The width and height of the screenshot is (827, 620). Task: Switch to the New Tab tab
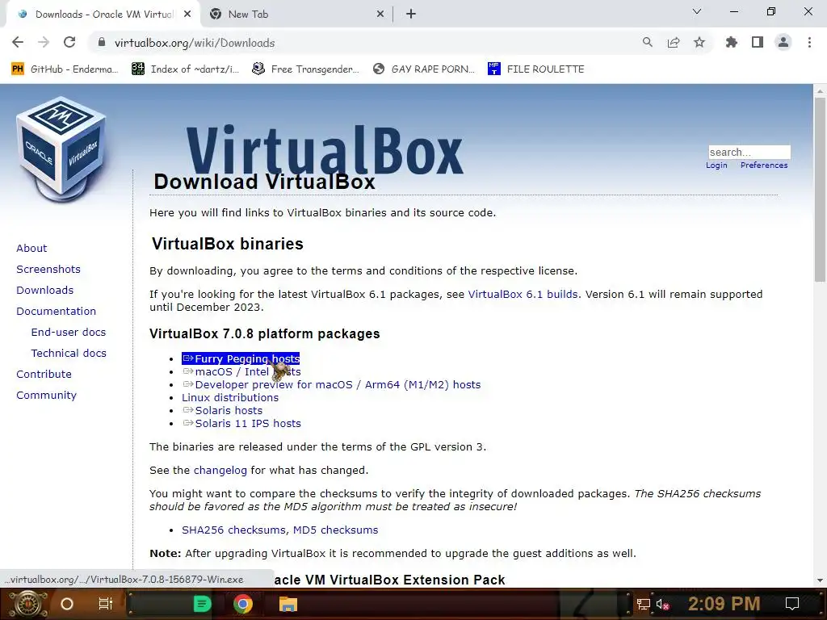click(x=297, y=15)
